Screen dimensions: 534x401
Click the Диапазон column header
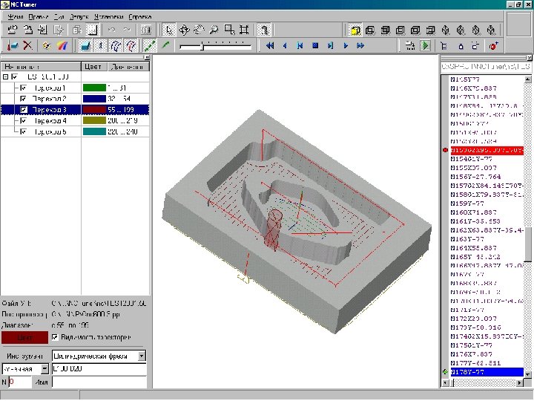tap(128, 67)
